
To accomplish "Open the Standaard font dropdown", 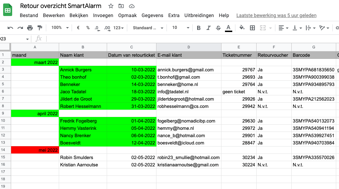I will (148, 28).
